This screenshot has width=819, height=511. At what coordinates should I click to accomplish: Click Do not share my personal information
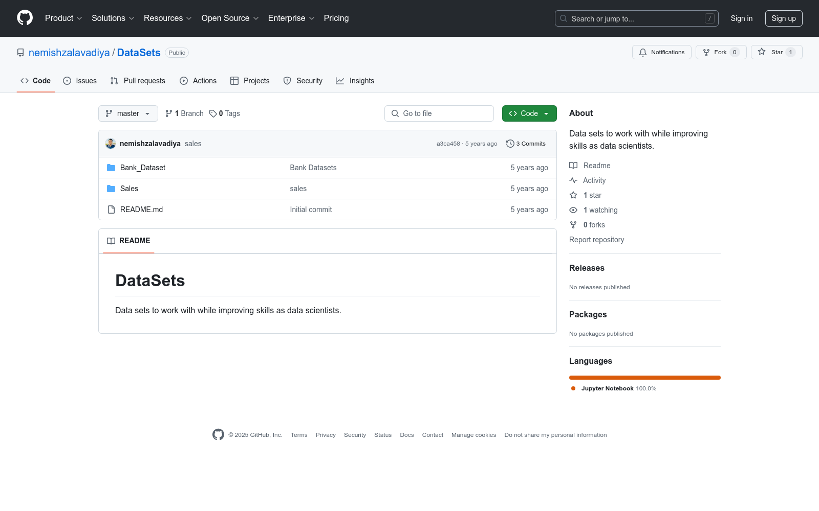pyautogui.click(x=555, y=435)
